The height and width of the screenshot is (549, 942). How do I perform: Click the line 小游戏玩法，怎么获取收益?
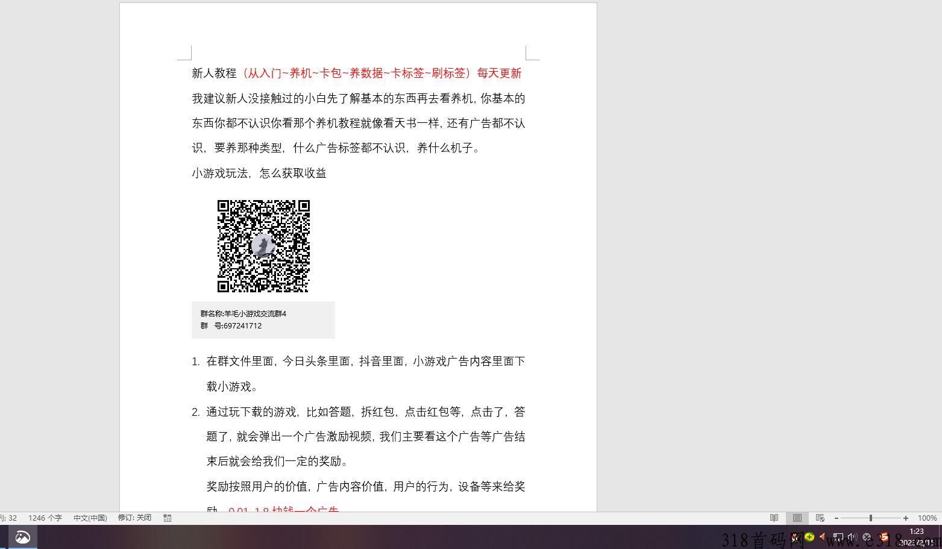click(259, 173)
